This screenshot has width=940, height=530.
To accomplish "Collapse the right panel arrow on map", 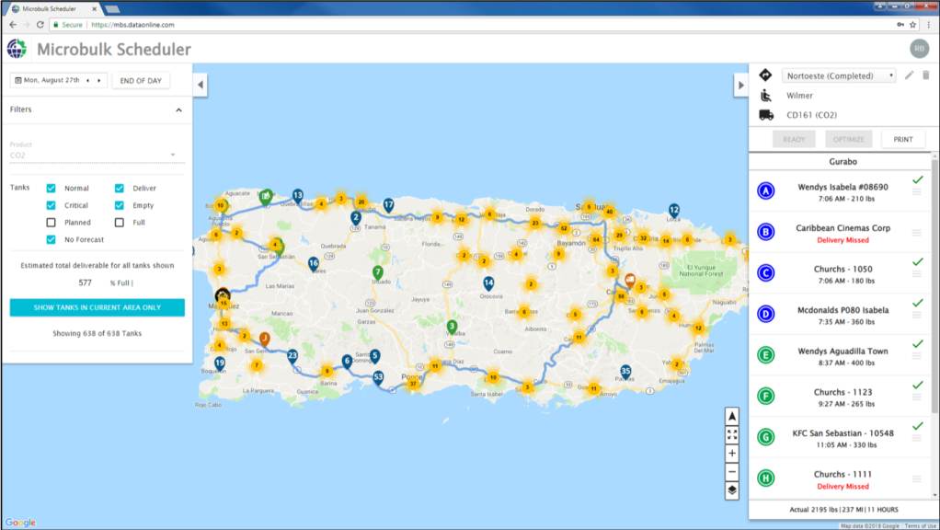I will pos(741,86).
